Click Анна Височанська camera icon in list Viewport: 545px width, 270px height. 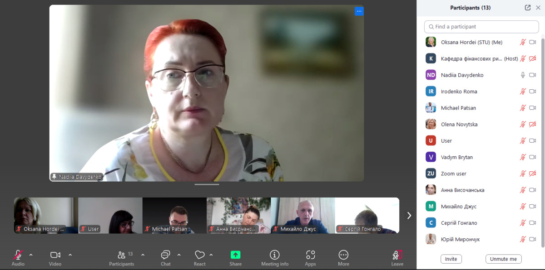(x=533, y=190)
